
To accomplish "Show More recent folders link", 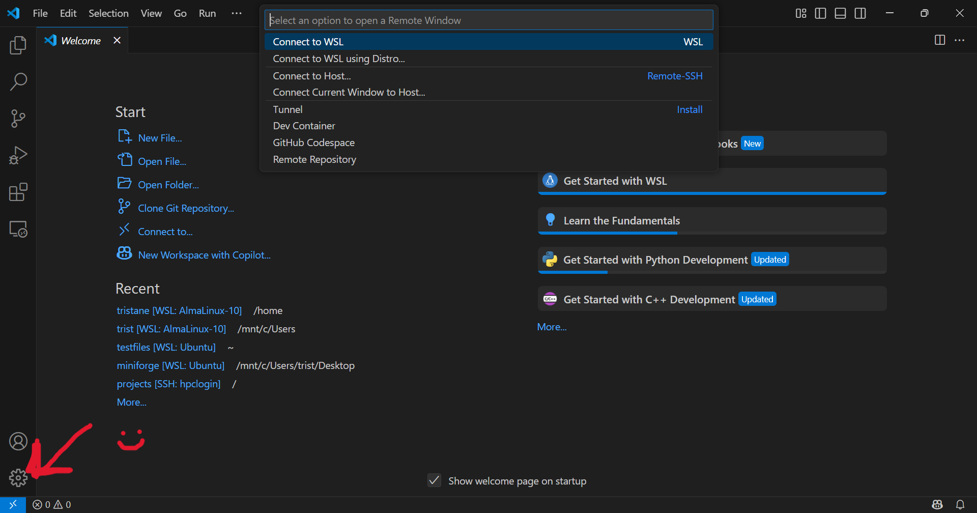I will tap(132, 402).
